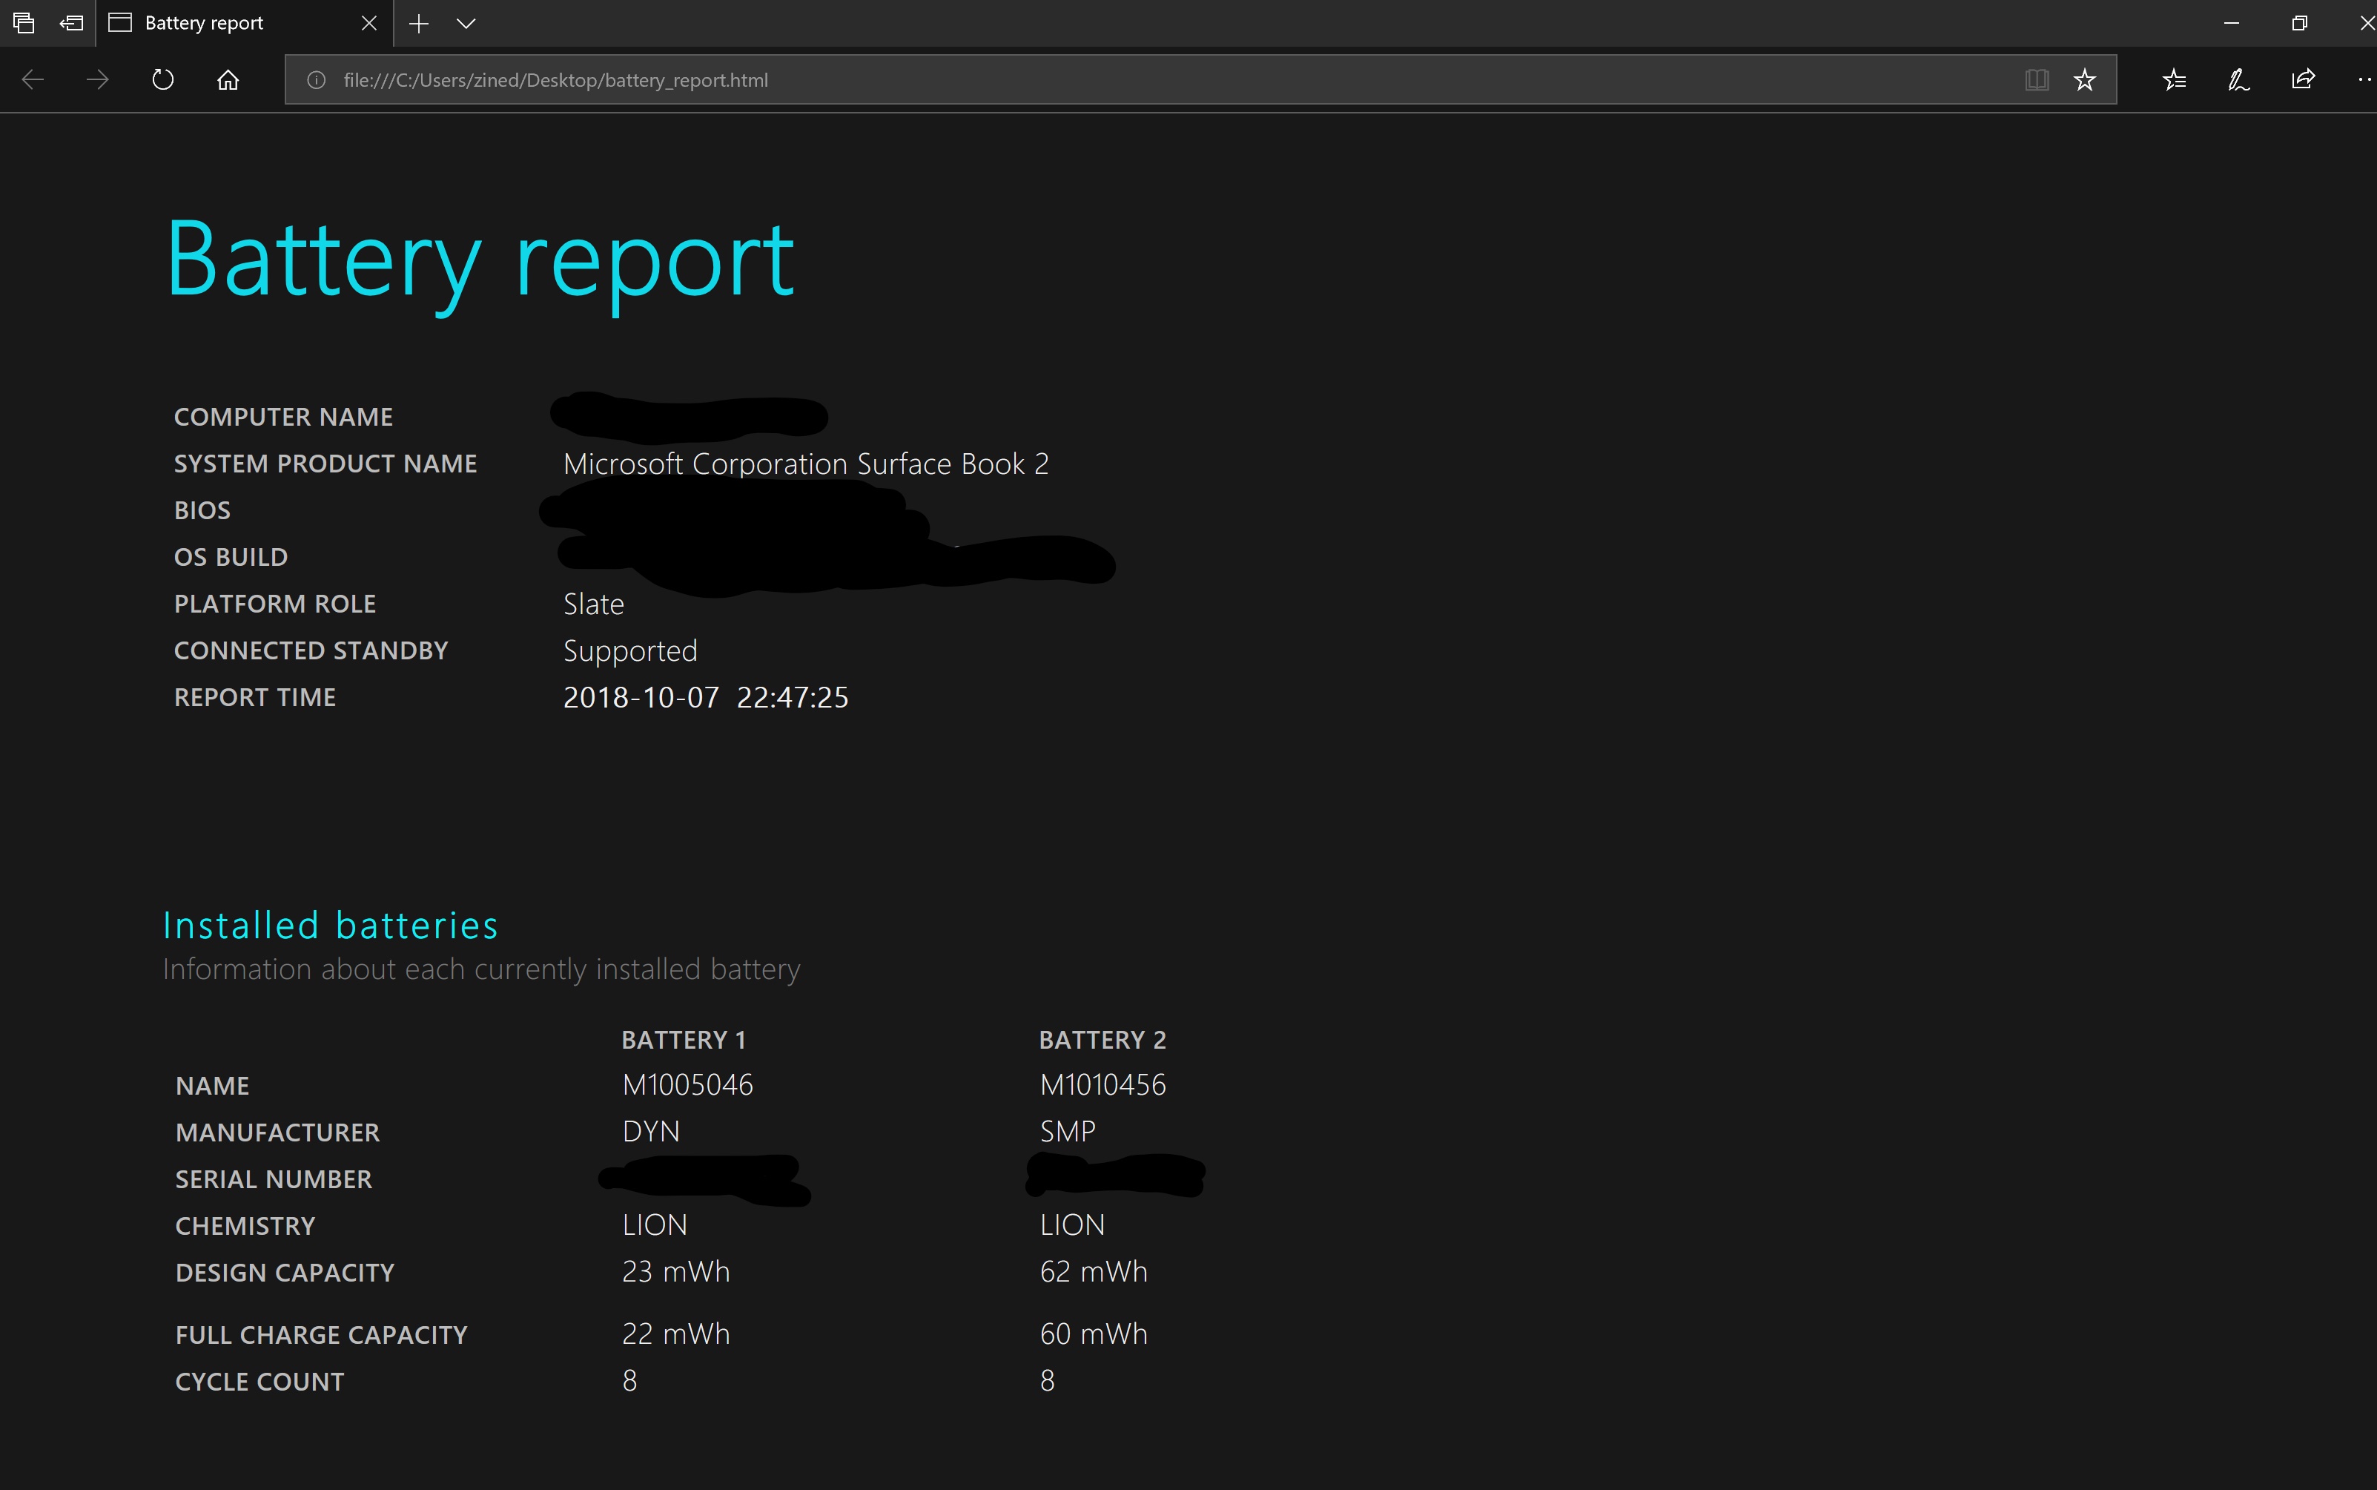Click the forward navigation arrow
The width and height of the screenshot is (2377, 1490).
(x=98, y=80)
